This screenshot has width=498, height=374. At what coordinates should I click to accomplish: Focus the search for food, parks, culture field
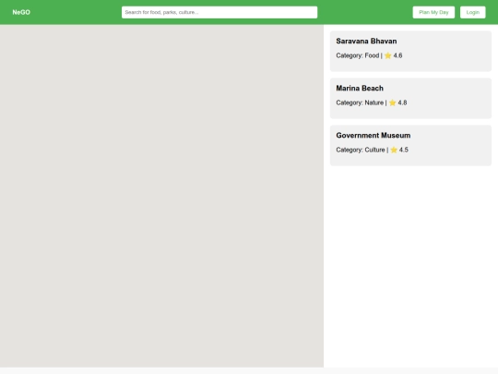tap(219, 12)
